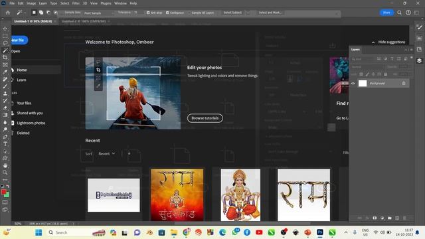Click the Share button
This screenshot has height=239, width=425.
coord(386,13)
